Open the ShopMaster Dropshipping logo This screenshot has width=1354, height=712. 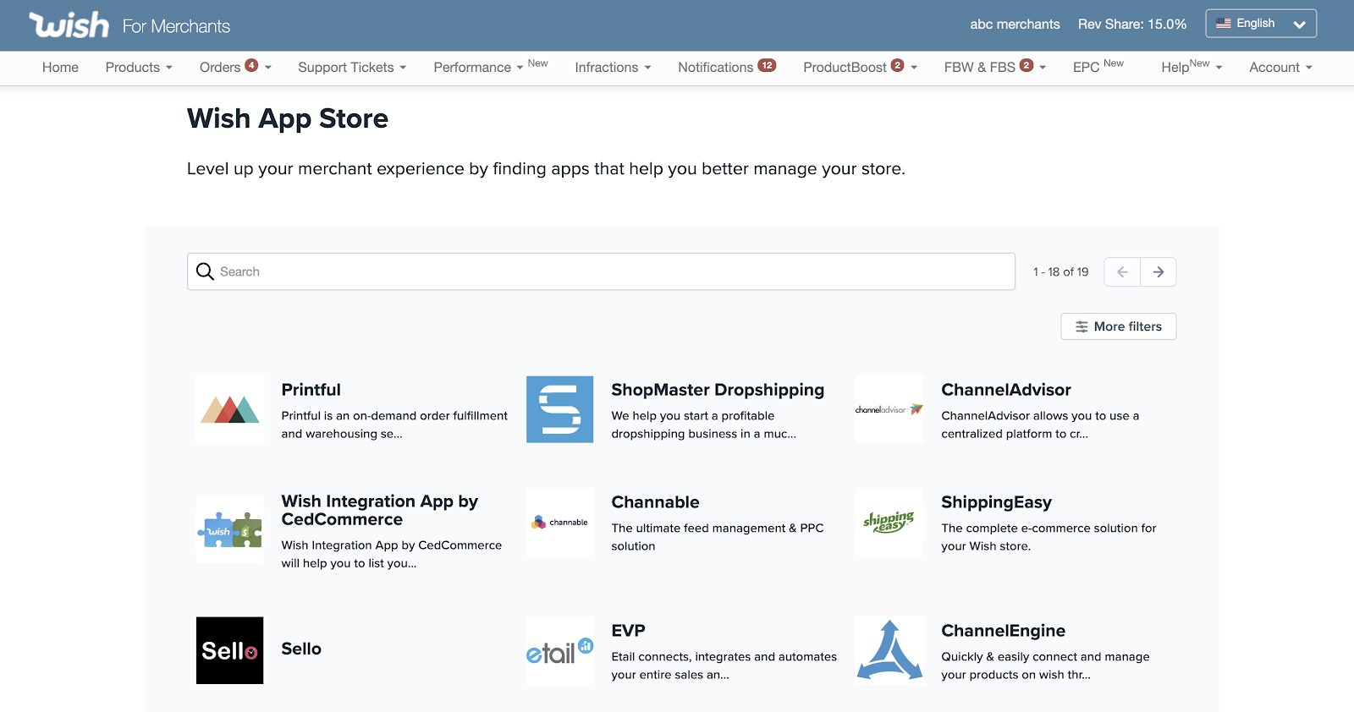[x=560, y=409]
